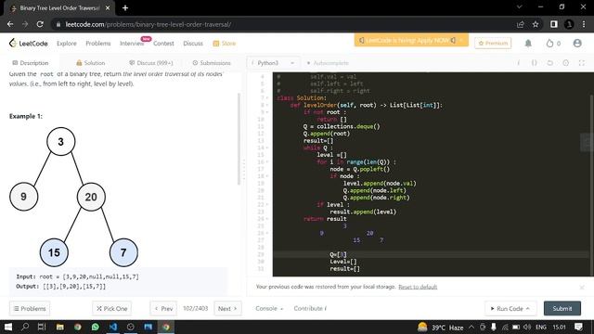The height and width of the screenshot is (334, 594).
Task: Reset code to default with revert icon
Action: point(550,63)
